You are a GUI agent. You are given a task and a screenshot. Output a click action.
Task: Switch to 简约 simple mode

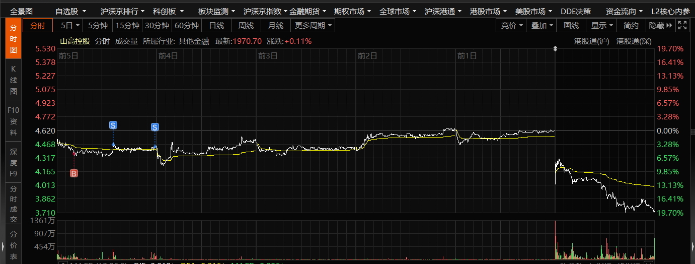coord(631,25)
